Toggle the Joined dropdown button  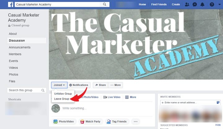(59, 85)
